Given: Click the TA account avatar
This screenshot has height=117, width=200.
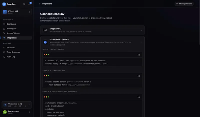Looking at the screenshot, I should (x=5, y=112).
